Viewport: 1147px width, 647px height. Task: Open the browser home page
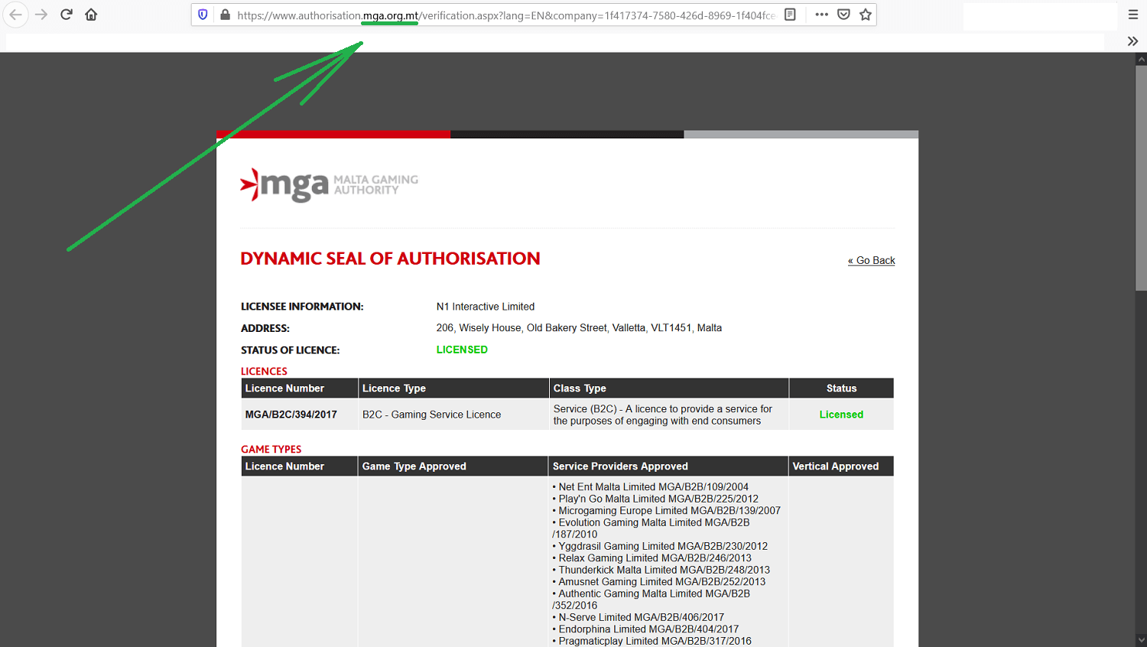pos(91,15)
